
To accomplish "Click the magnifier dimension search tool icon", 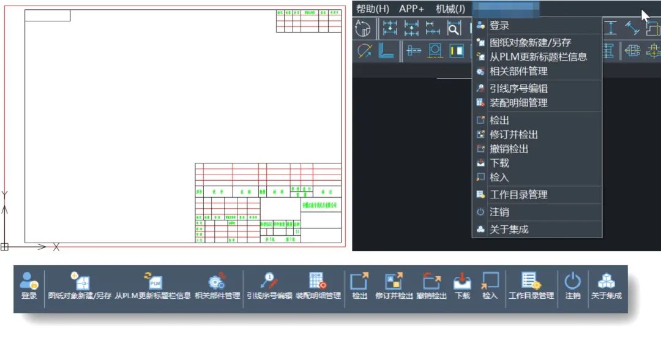I will [x=454, y=28].
